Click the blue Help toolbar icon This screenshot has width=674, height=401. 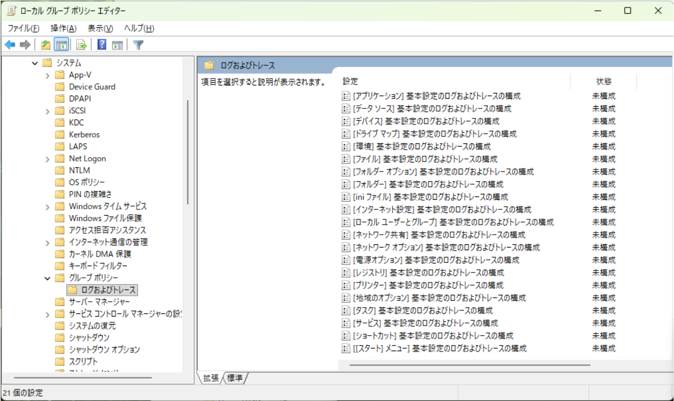click(x=102, y=45)
